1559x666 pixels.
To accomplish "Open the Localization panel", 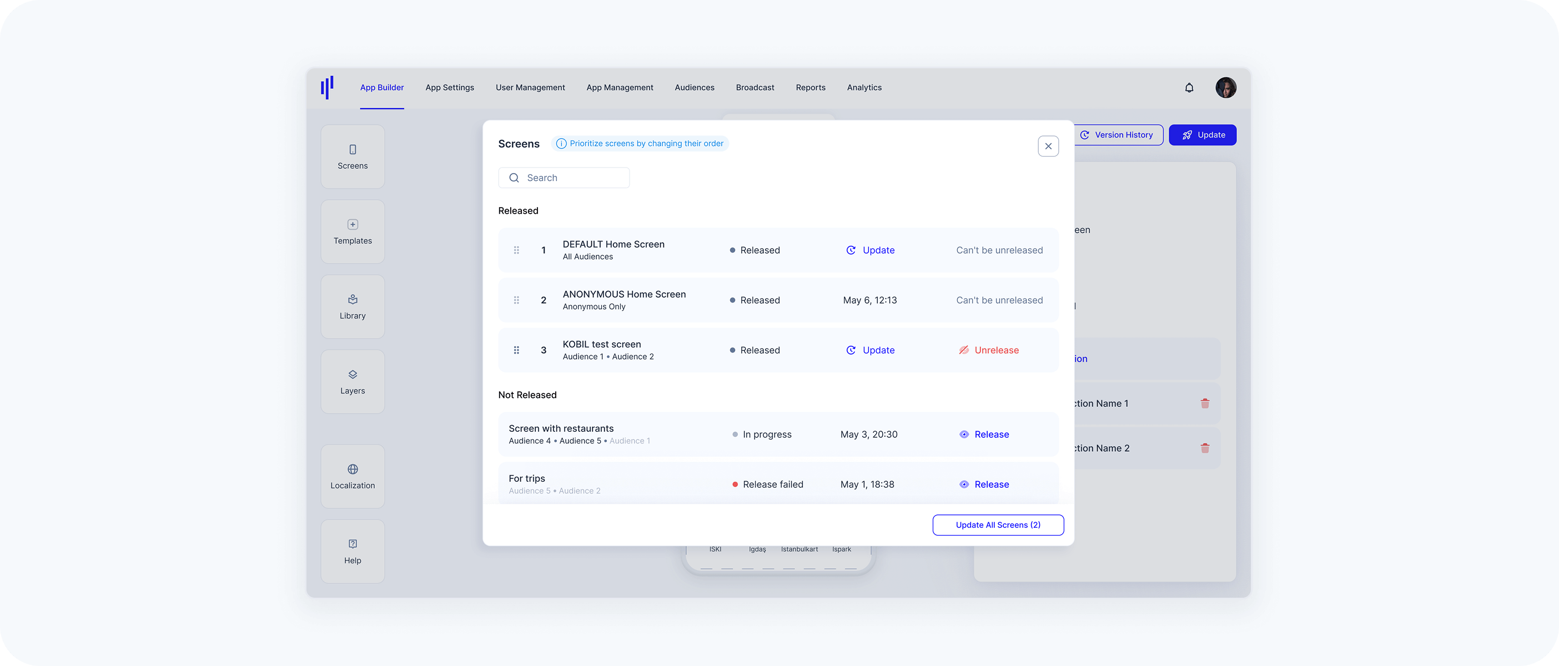I will pyautogui.click(x=352, y=476).
